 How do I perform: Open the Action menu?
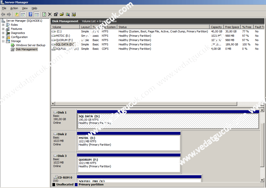click(14, 8)
